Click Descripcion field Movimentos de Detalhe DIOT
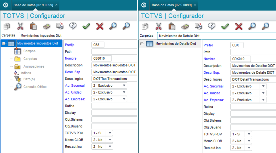This screenshot has height=153, width=276. click(x=253, y=66)
